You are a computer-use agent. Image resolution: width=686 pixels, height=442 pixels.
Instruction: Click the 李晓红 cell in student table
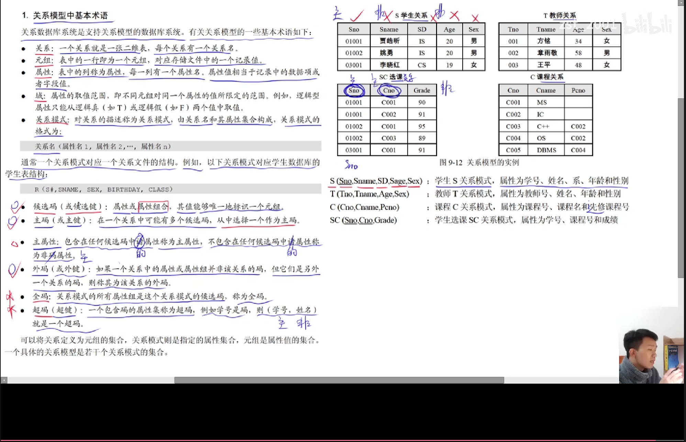389,65
